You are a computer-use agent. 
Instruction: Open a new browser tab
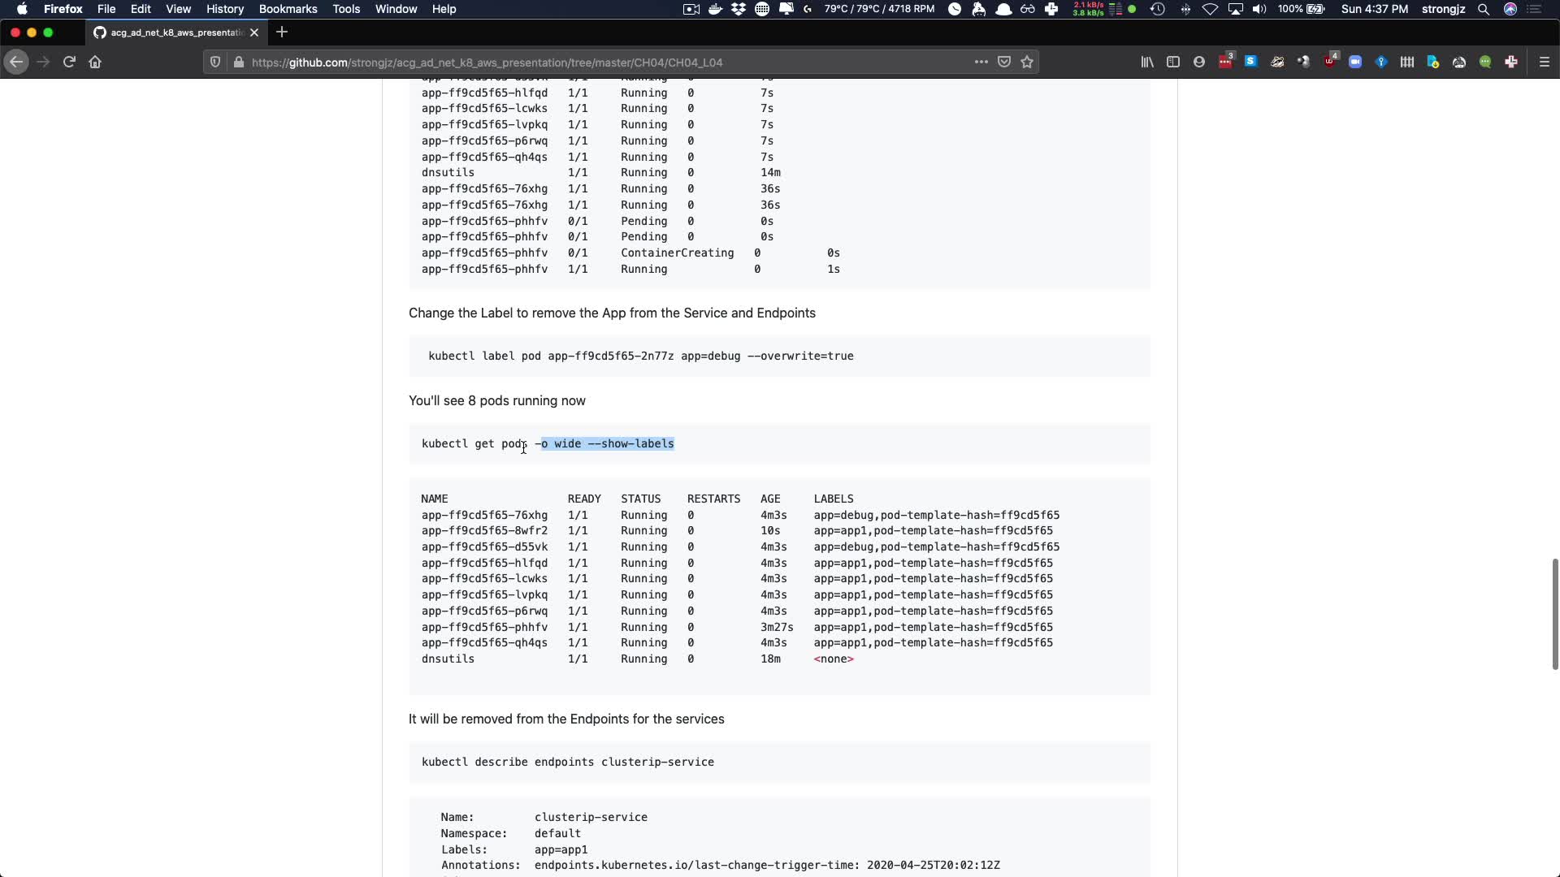282,32
